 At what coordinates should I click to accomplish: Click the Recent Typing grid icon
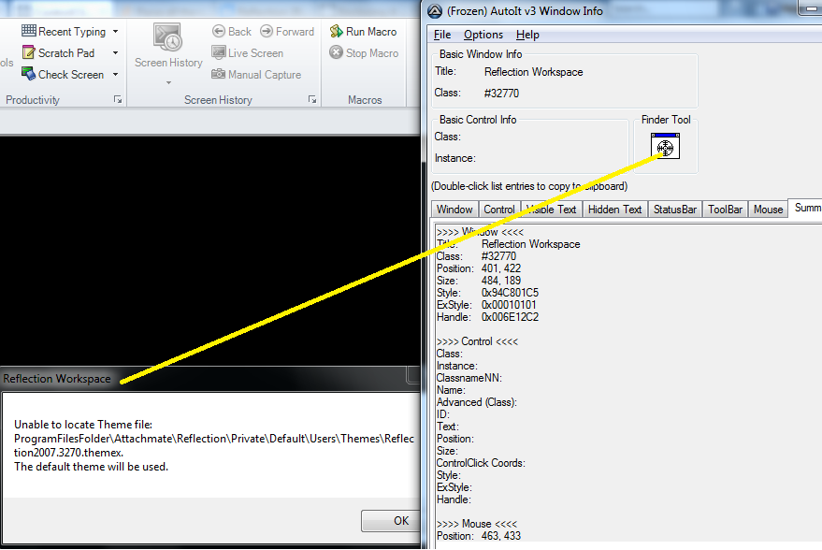[29, 31]
